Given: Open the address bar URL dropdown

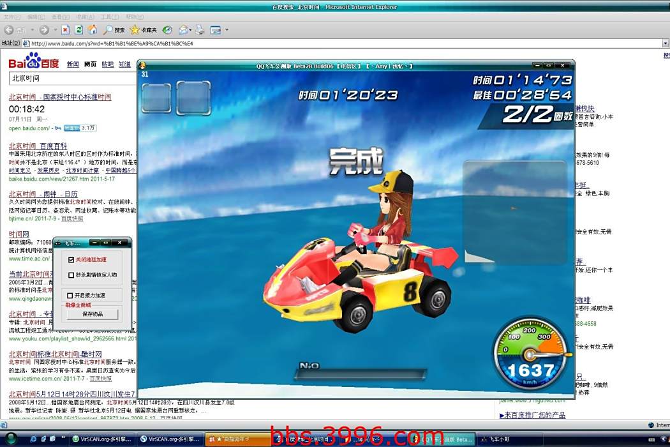Looking at the screenshot, I should pyautogui.click(x=666, y=43).
